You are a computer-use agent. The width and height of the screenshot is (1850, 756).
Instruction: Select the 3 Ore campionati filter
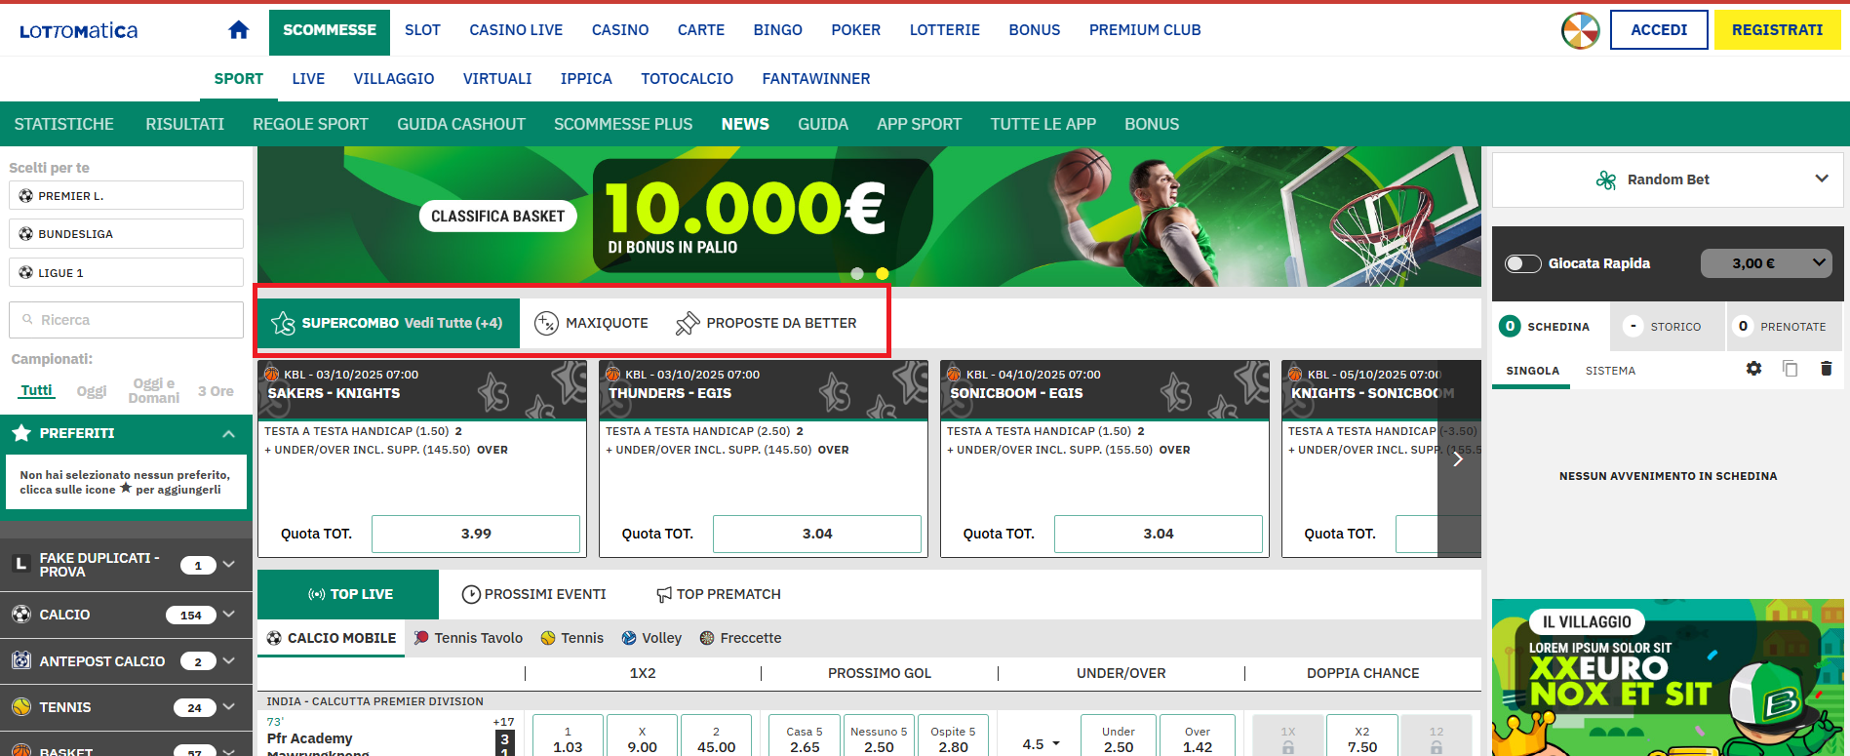point(216,391)
